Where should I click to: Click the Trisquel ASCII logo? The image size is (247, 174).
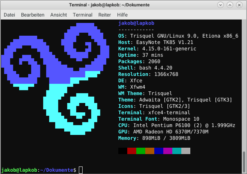(55, 79)
